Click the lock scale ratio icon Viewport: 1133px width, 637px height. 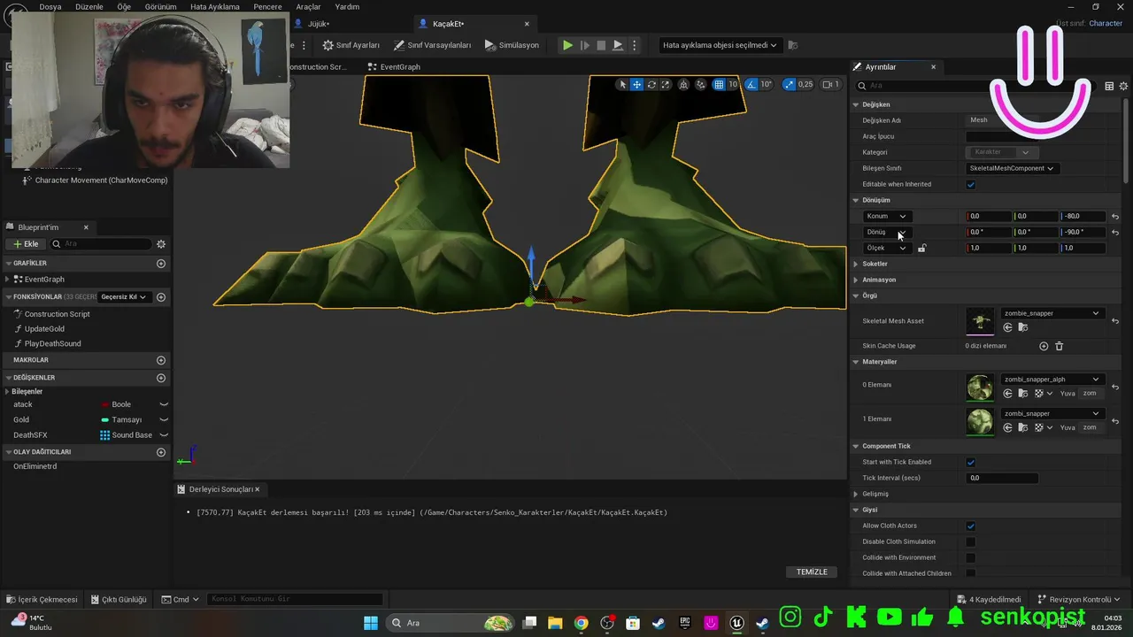pyautogui.click(x=921, y=249)
